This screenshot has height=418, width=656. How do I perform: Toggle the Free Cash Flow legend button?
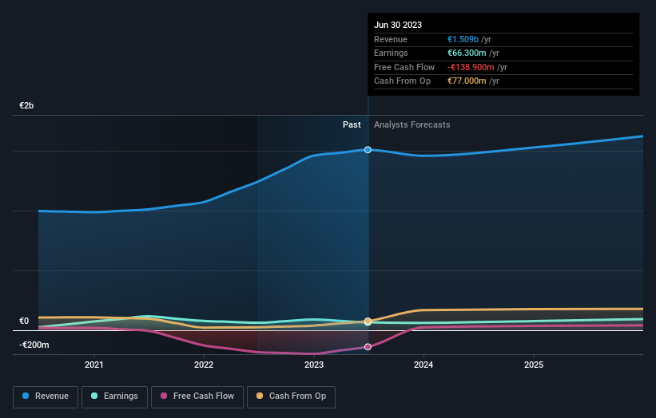tap(197, 396)
